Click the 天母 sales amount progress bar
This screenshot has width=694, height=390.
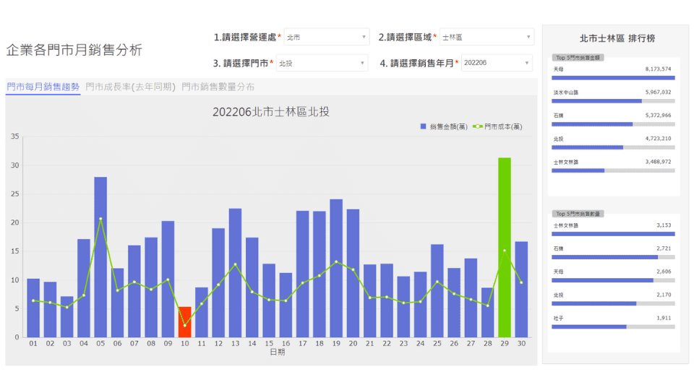click(613, 78)
